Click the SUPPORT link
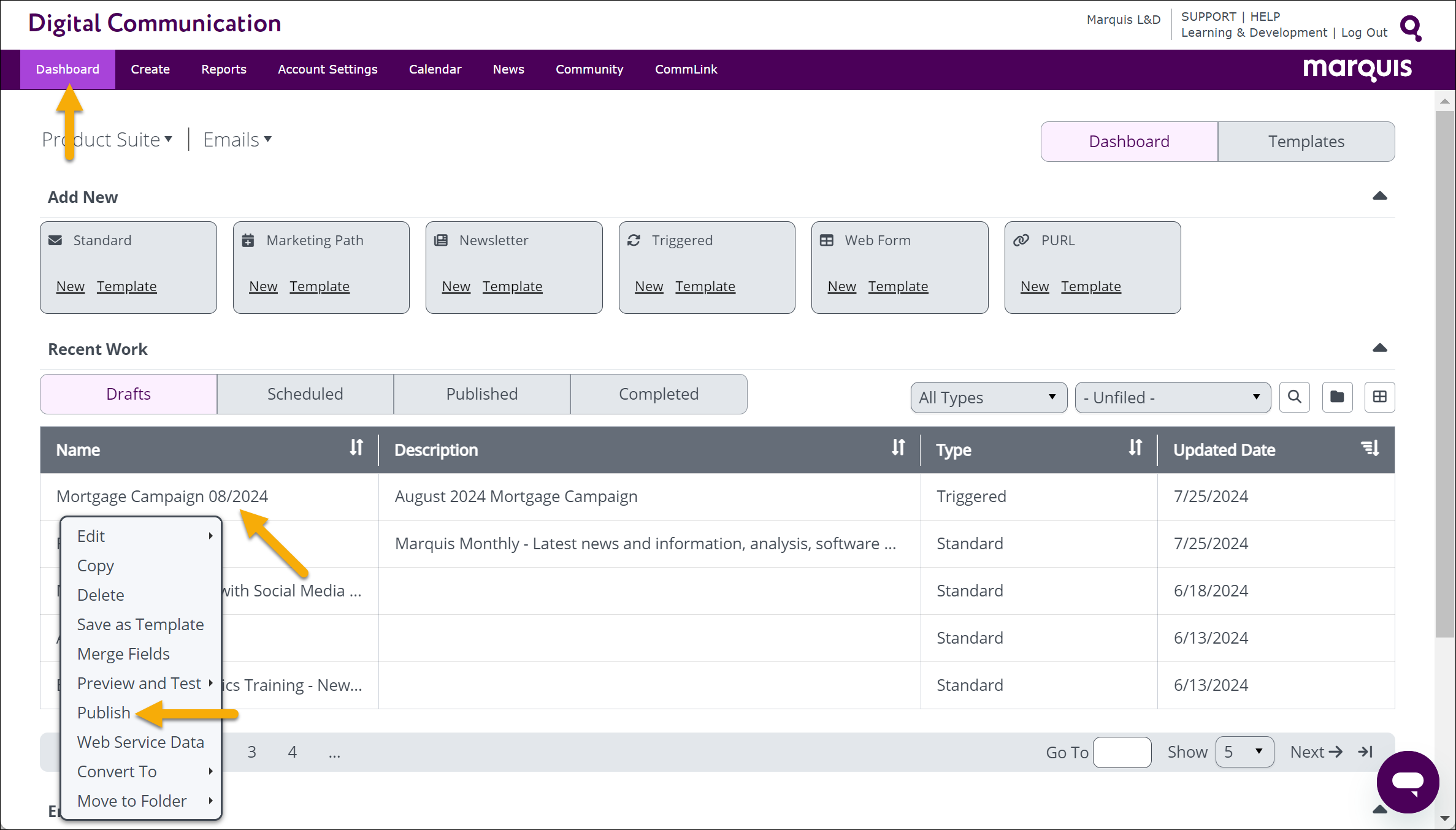The width and height of the screenshot is (1456, 830). (1209, 17)
